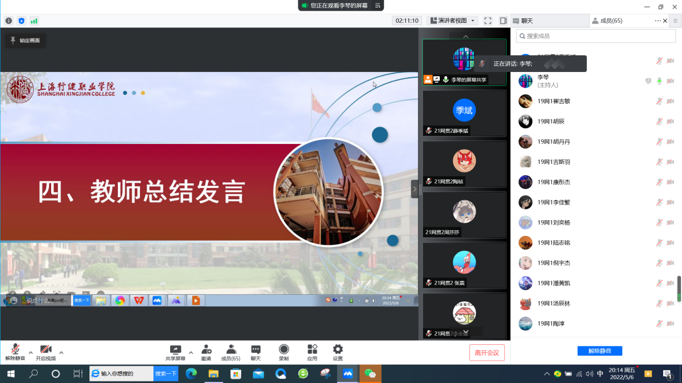Click the green network signal status icon
This screenshot has height=383, width=682.
34,21
